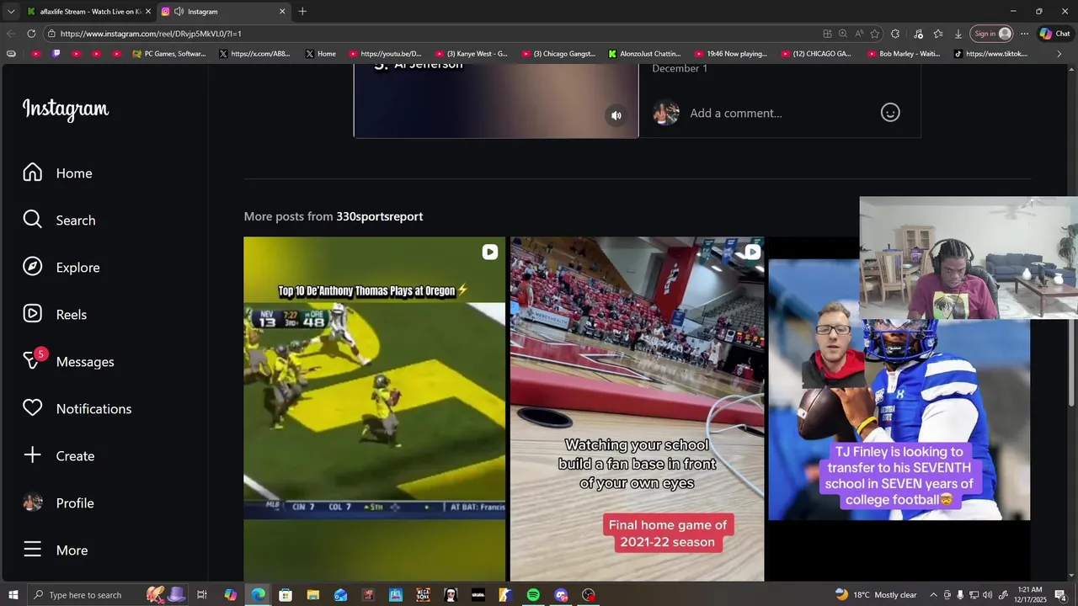Click the Instagram wordmark logo

tap(66, 109)
